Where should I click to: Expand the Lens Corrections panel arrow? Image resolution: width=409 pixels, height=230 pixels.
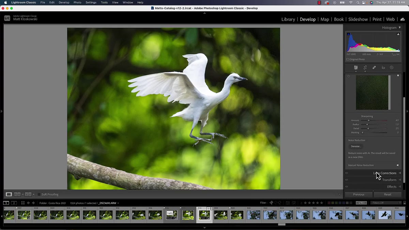point(400,173)
